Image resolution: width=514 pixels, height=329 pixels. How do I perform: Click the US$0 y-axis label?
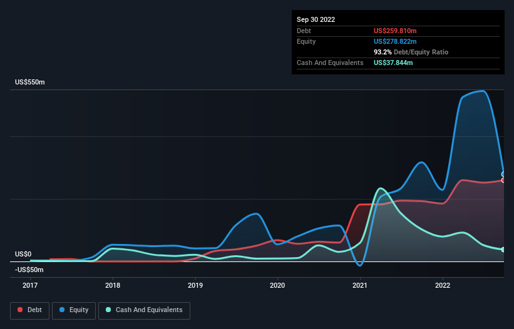(x=23, y=255)
